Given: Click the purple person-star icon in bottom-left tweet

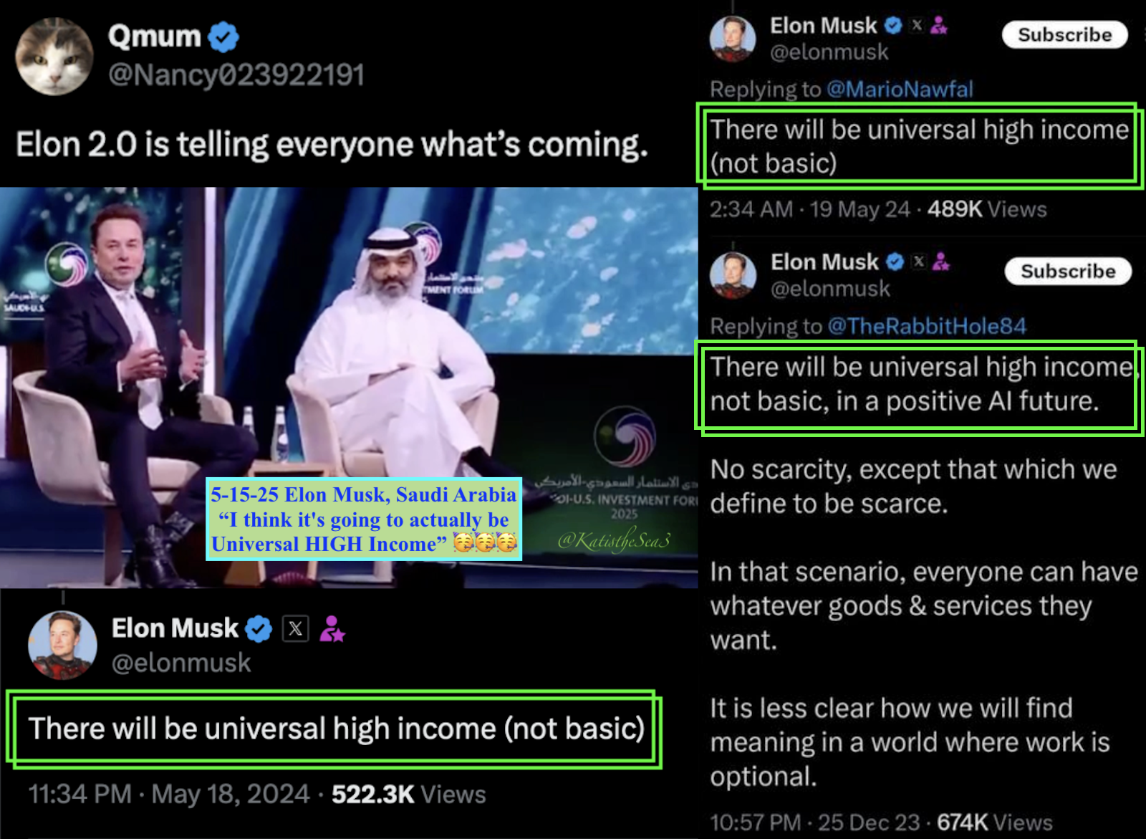Looking at the screenshot, I should (332, 629).
